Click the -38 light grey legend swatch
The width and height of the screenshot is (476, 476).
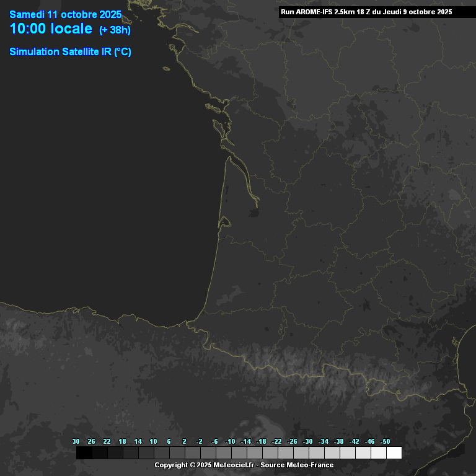pyautogui.click(x=347, y=453)
